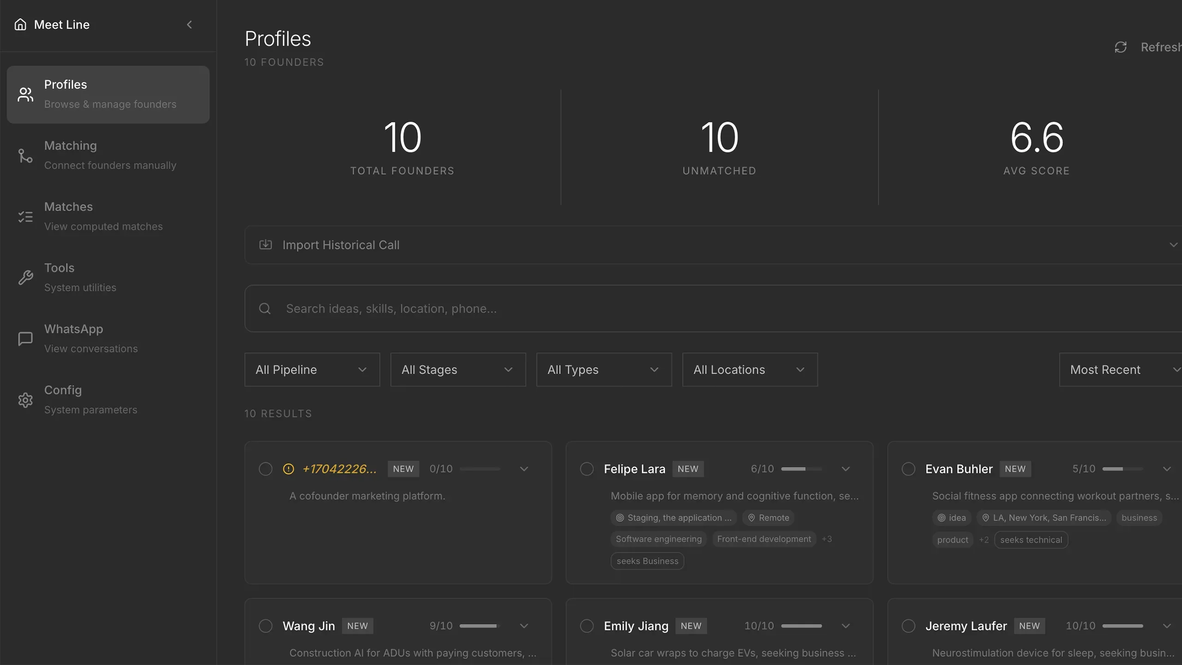
Task: Click the +3 more skills indicator
Action: point(826,539)
